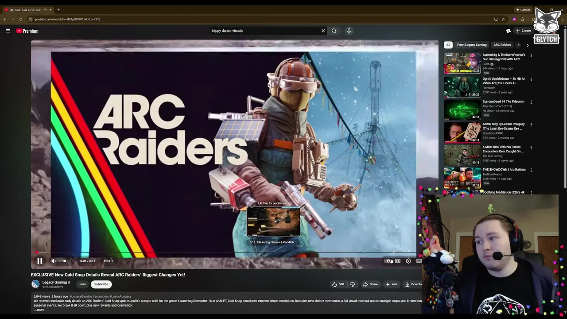This screenshot has height=319, width=567.
Task: Select the All filter chip
Action: [448, 45]
